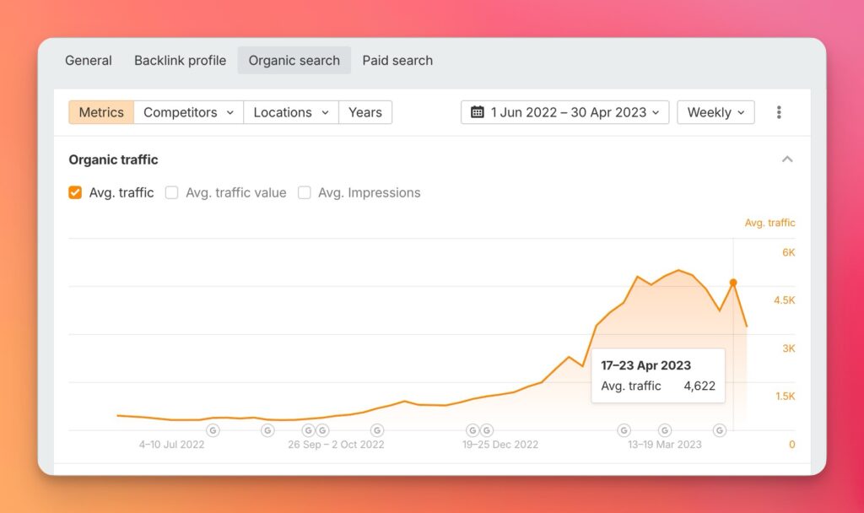Enable the Avg. traffic value checkbox
This screenshot has width=864, height=513.
tap(171, 192)
